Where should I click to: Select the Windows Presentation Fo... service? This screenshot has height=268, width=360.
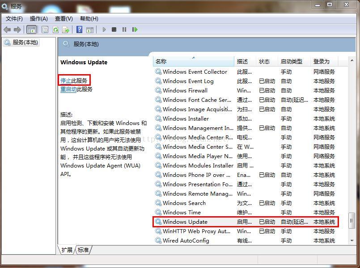point(246,184)
